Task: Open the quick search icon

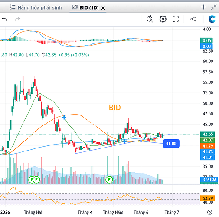Action: point(150,19)
